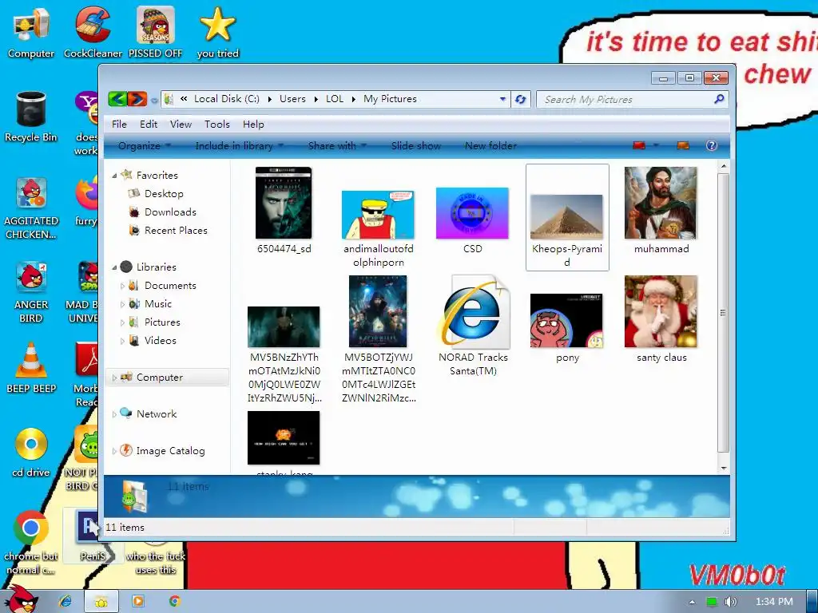Viewport: 818px width, 613px height.
Task: Click the Explorer folder taskbar button
Action: 101,602
